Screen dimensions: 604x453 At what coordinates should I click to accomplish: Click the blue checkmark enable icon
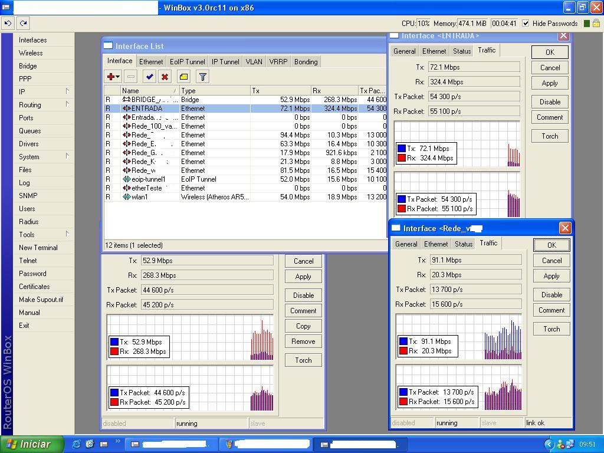click(x=149, y=77)
